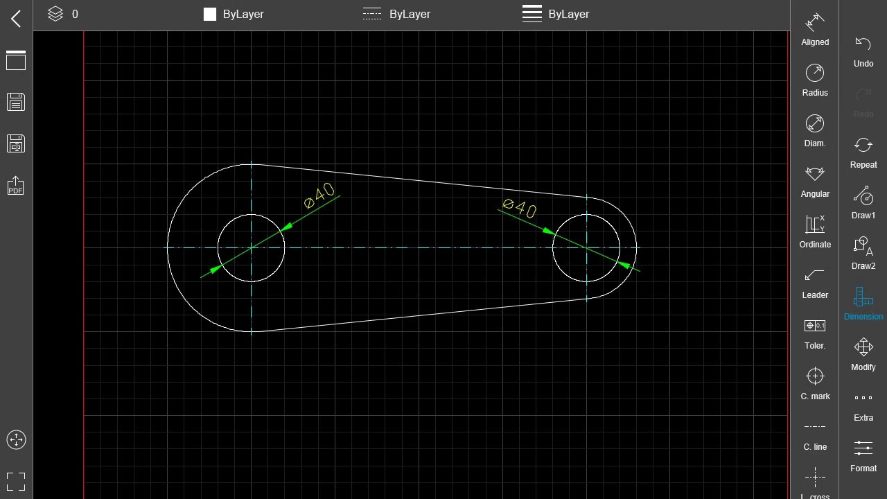Select the Diam. dimension tool
Viewport: 887px width, 499px height.
coord(815,130)
